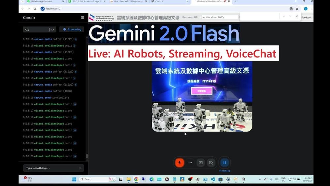Select the 5:18:23 client.realtimeInput video log
The height and width of the screenshot is (186, 330).
[48, 150]
